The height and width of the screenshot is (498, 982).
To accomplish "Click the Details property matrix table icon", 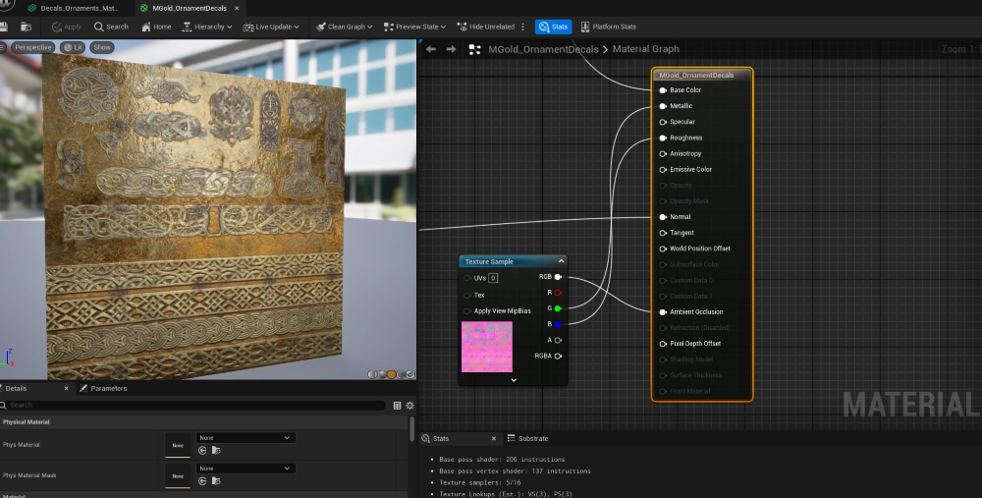I will click(397, 405).
